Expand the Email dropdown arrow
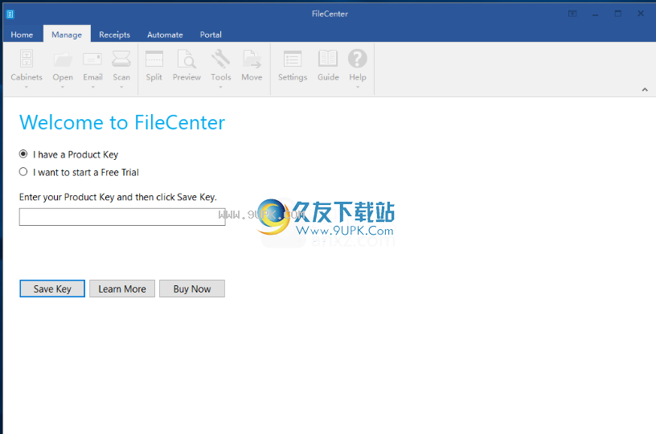This screenshot has height=434, width=656. [93, 87]
